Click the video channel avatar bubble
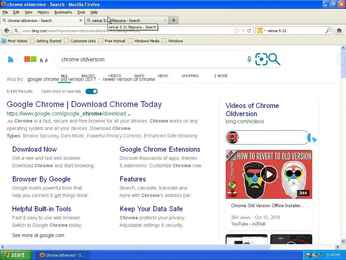Viewport: 346px width, 260px height. 232,137
